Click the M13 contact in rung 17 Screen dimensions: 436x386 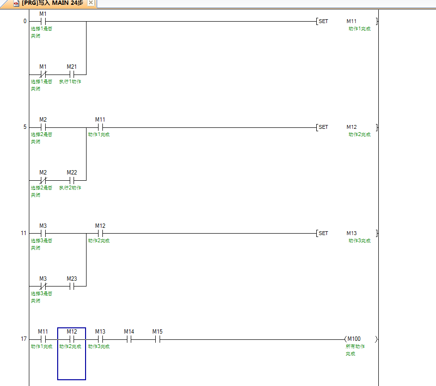tap(100, 339)
